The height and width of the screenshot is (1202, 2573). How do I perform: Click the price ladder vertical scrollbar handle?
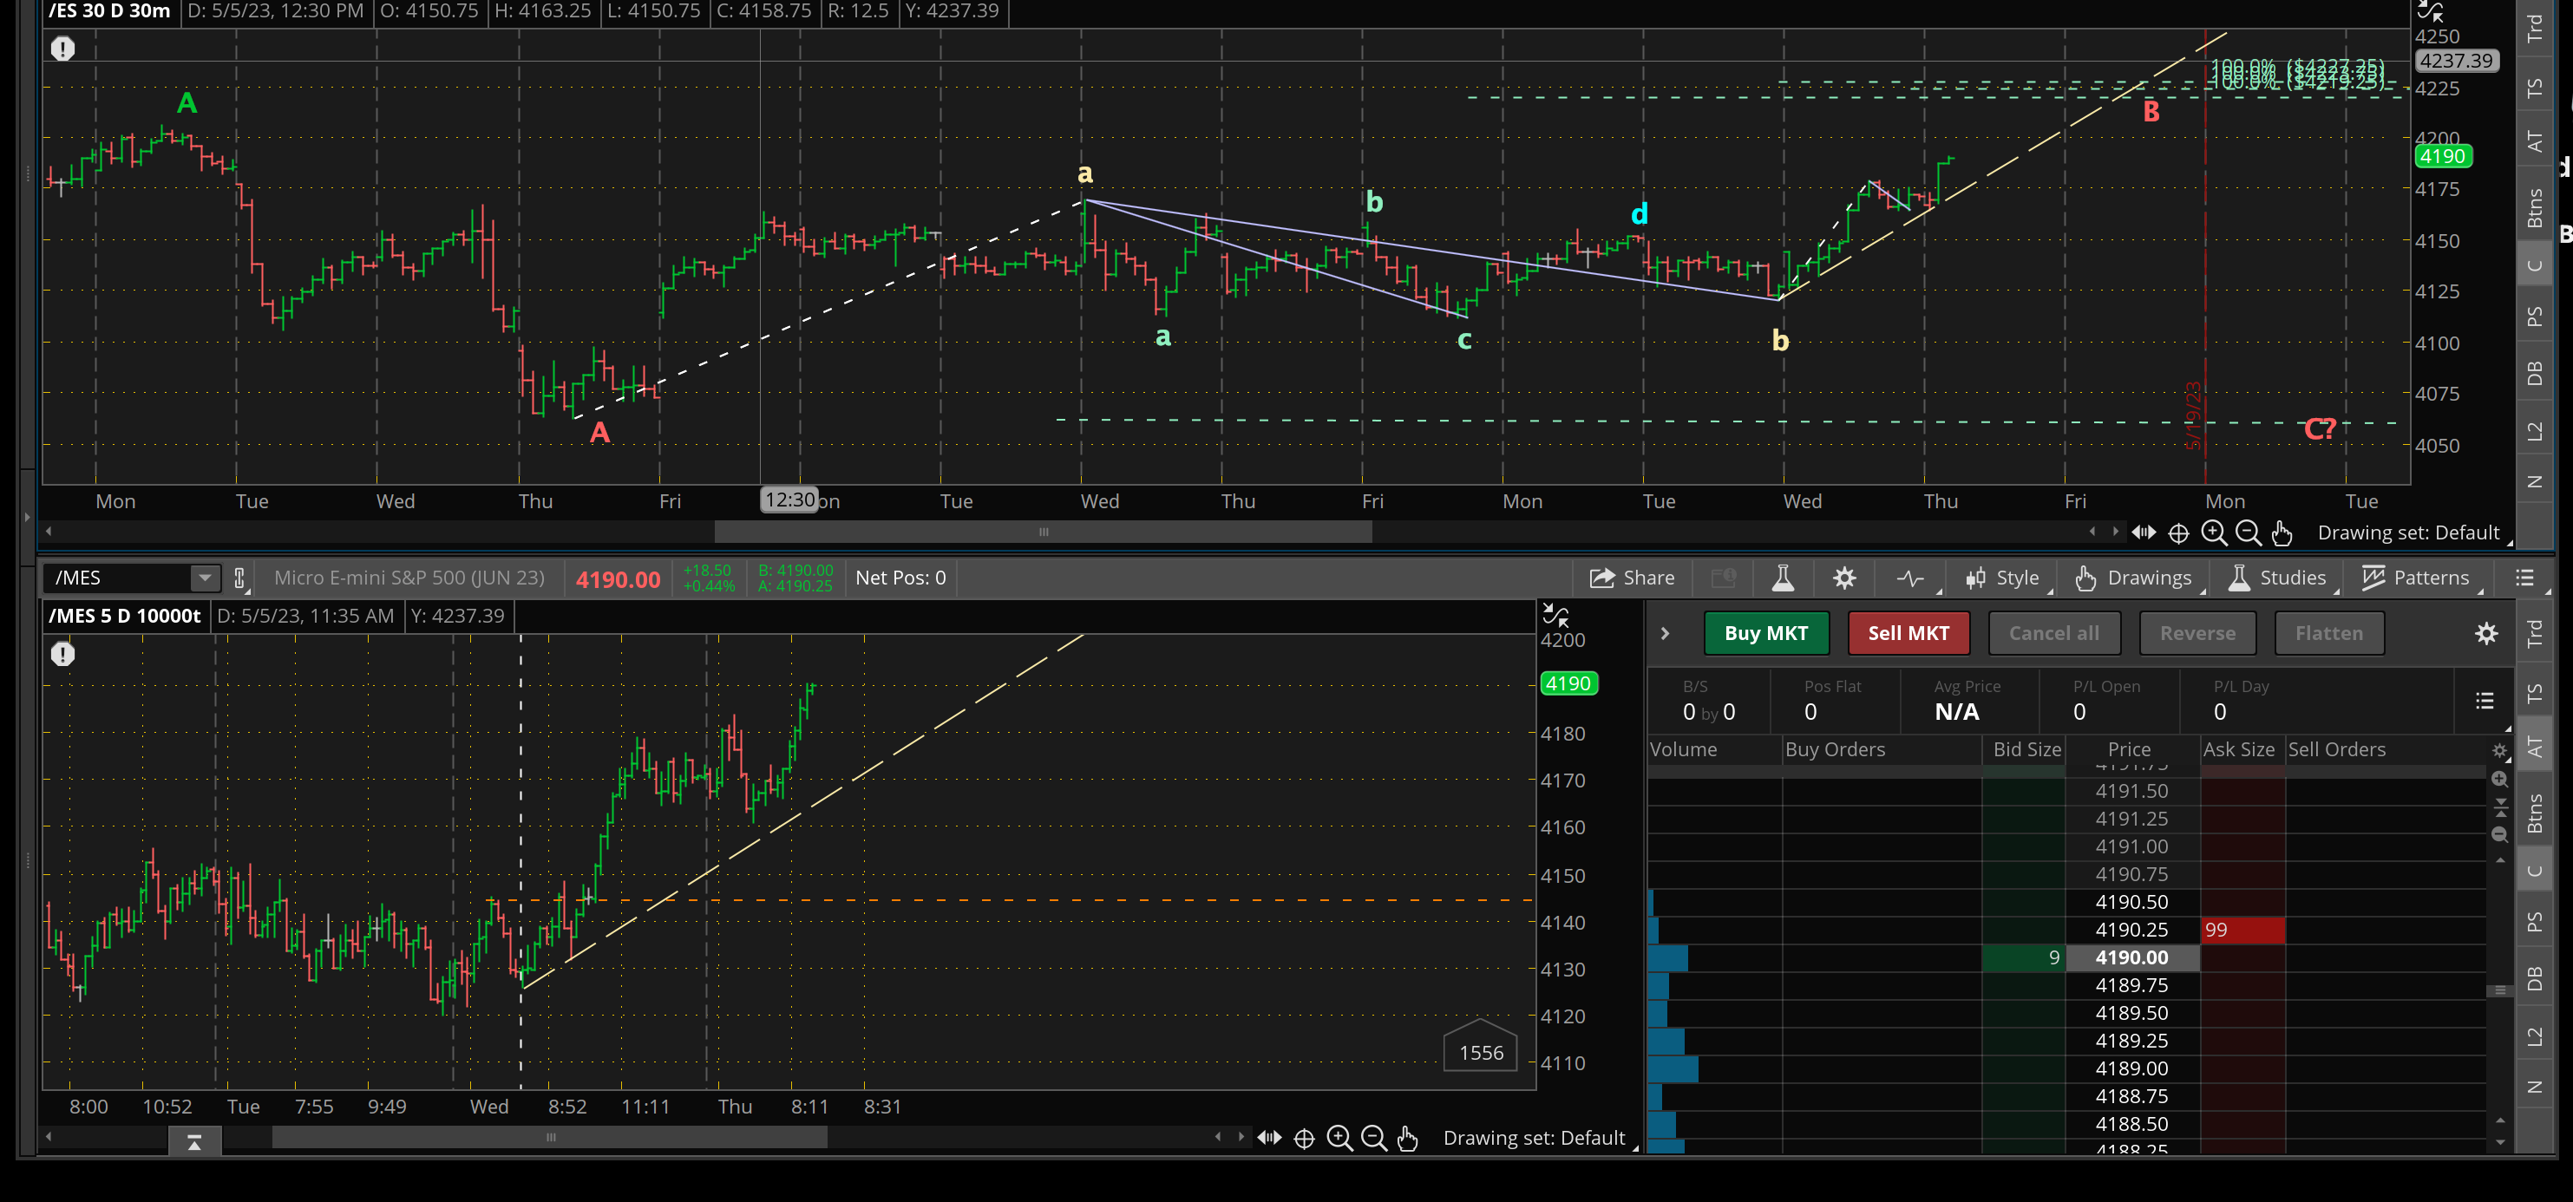pyautogui.click(x=2499, y=990)
